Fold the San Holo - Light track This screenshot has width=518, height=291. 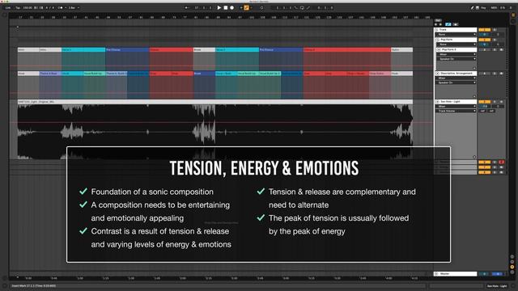437,102
